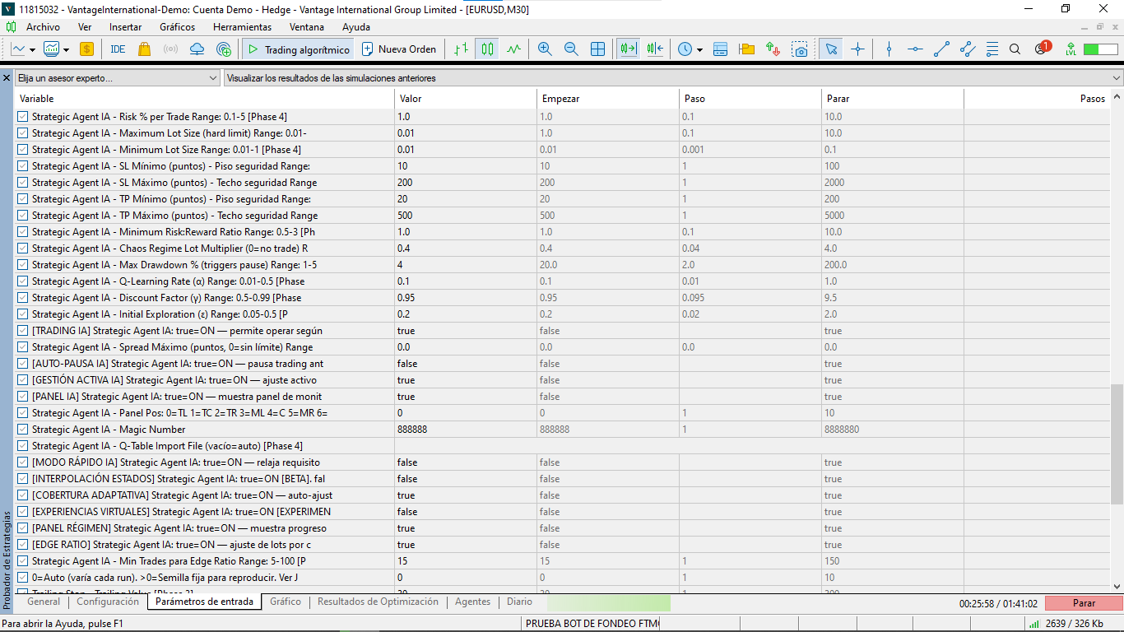This screenshot has height=632, width=1124.
Task: Open the timeframe clock dropdown arrow
Action: coord(699,49)
